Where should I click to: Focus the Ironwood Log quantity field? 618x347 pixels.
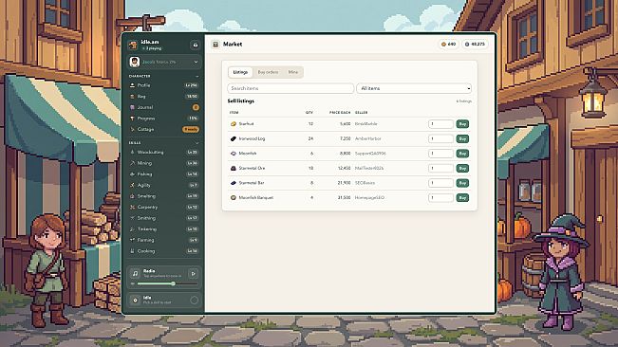point(440,138)
